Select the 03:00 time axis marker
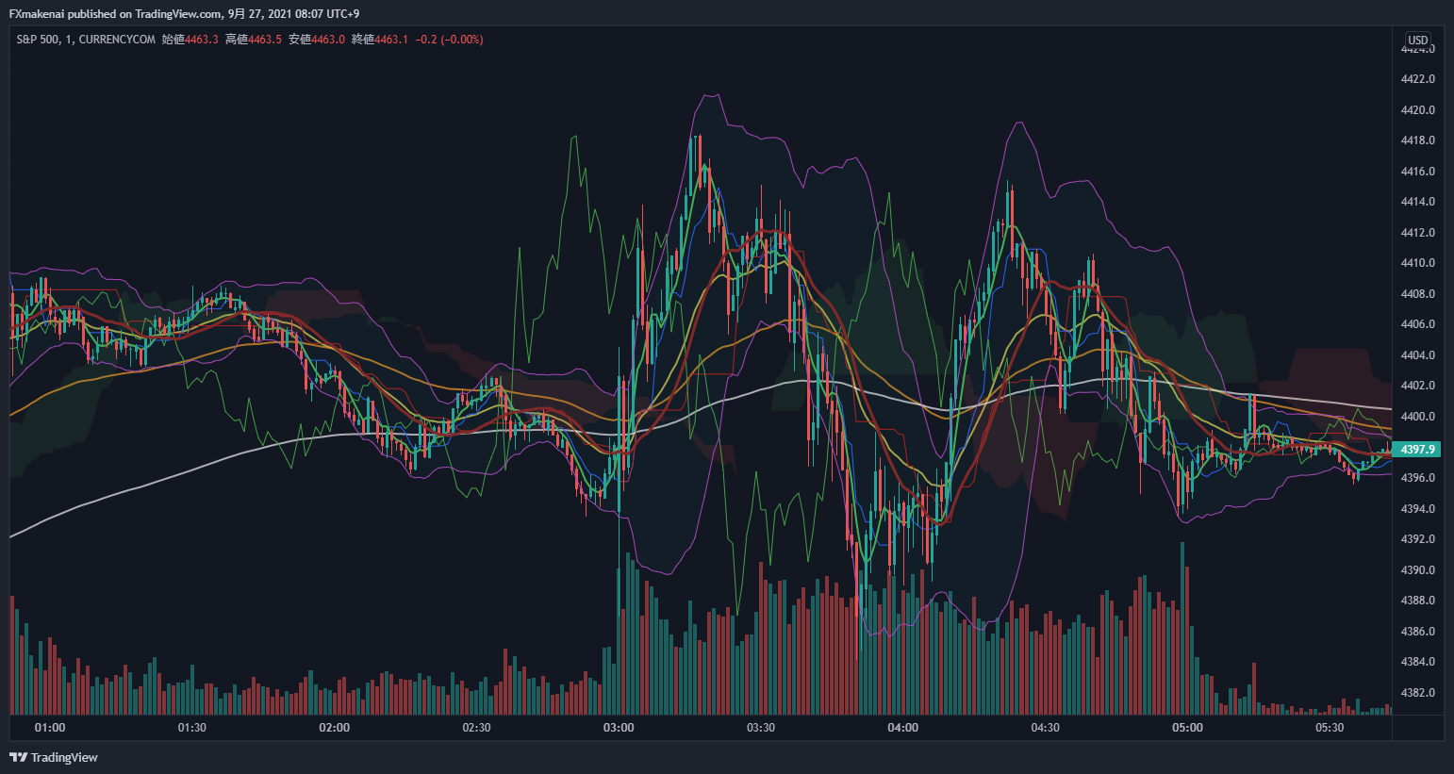Viewport: 1454px width, 774px height. click(619, 728)
